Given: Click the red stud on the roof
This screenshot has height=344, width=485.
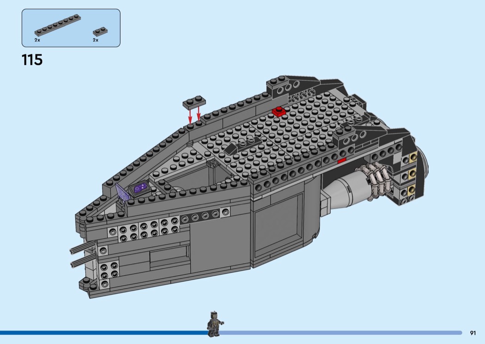Looking at the screenshot, I should 279,111.
